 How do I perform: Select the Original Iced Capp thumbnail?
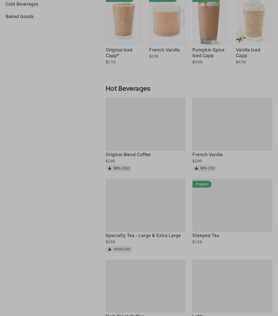click(124, 23)
